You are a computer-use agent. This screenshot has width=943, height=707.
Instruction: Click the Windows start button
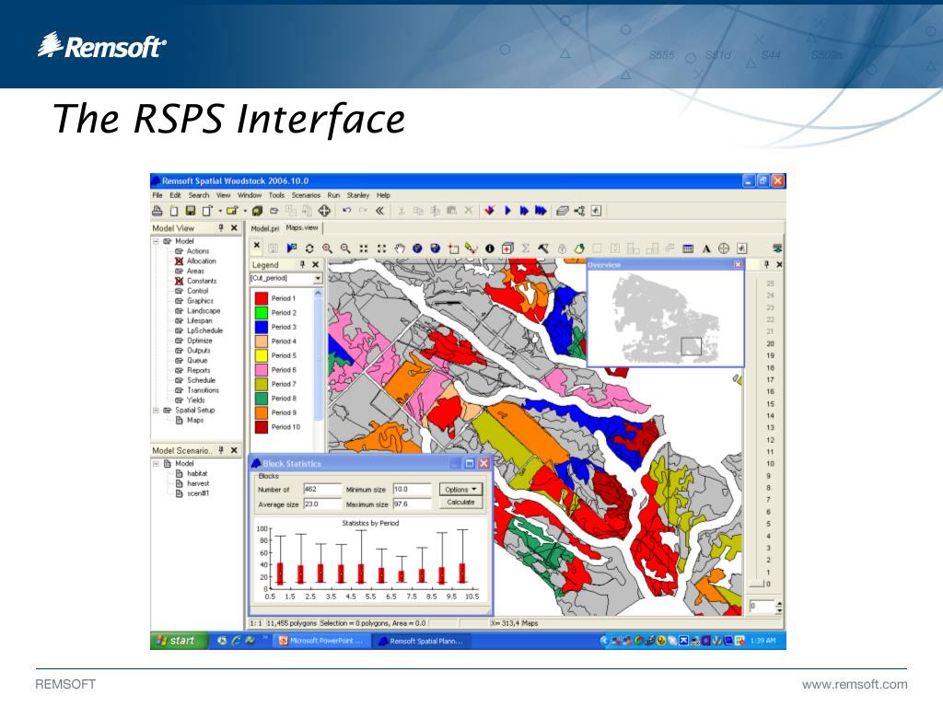pos(180,641)
